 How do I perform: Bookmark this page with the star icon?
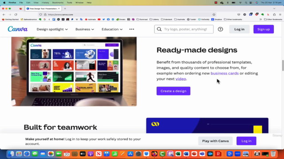point(214,15)
